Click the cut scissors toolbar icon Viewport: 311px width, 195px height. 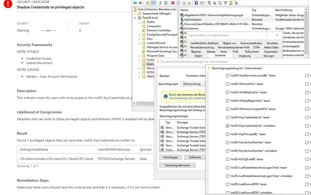click(160, 3)
